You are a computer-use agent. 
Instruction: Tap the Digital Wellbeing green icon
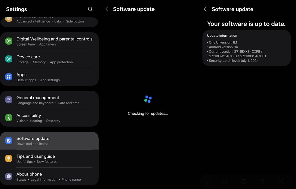tap(9, 41)
